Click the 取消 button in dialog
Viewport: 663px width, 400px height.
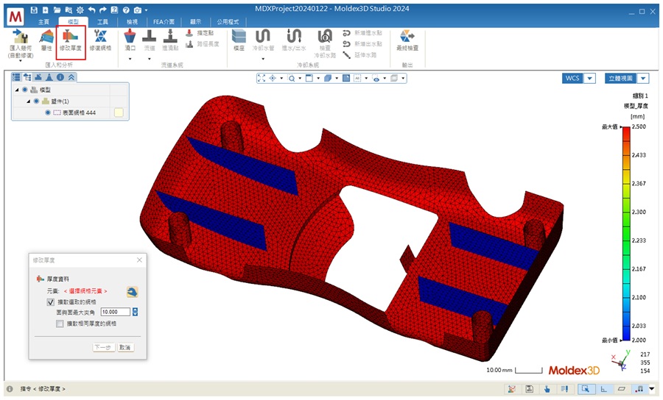tap(125, 347)
